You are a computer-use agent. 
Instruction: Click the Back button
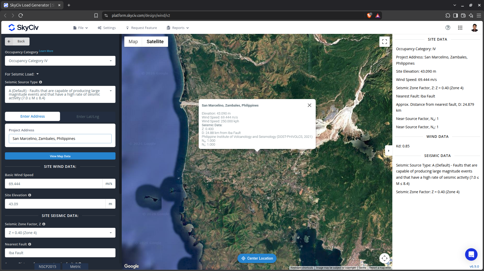tap(17, 41)
